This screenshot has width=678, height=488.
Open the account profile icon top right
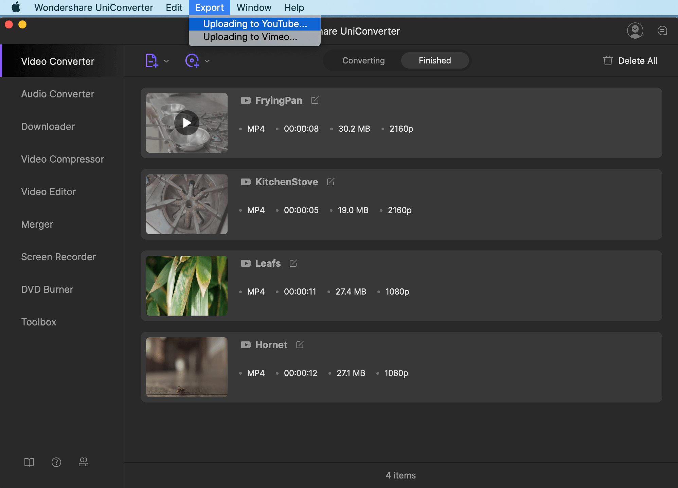pyautogui.click(x=635, y=31)
